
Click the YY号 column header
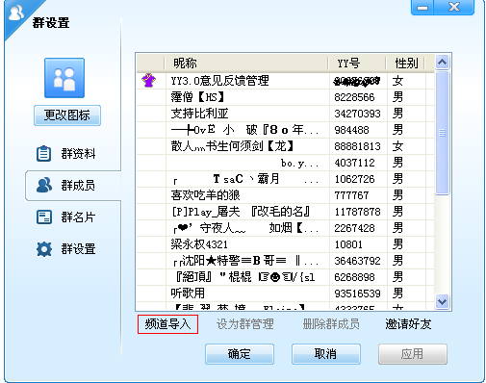[x=357, y=63]
